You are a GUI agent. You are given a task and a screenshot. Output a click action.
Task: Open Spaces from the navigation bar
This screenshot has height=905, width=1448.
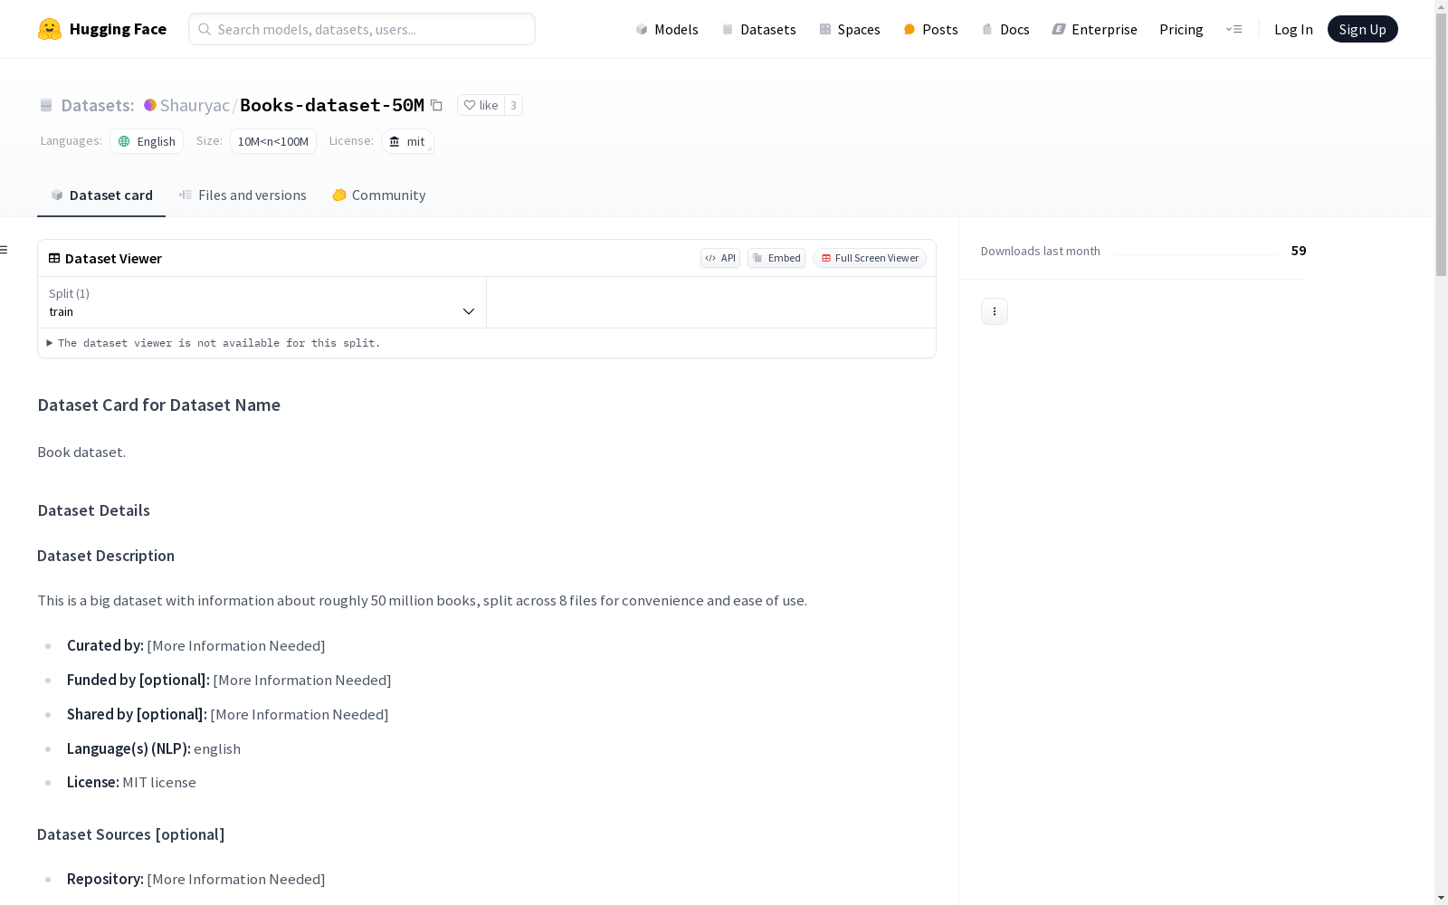(x=850, y=29)
